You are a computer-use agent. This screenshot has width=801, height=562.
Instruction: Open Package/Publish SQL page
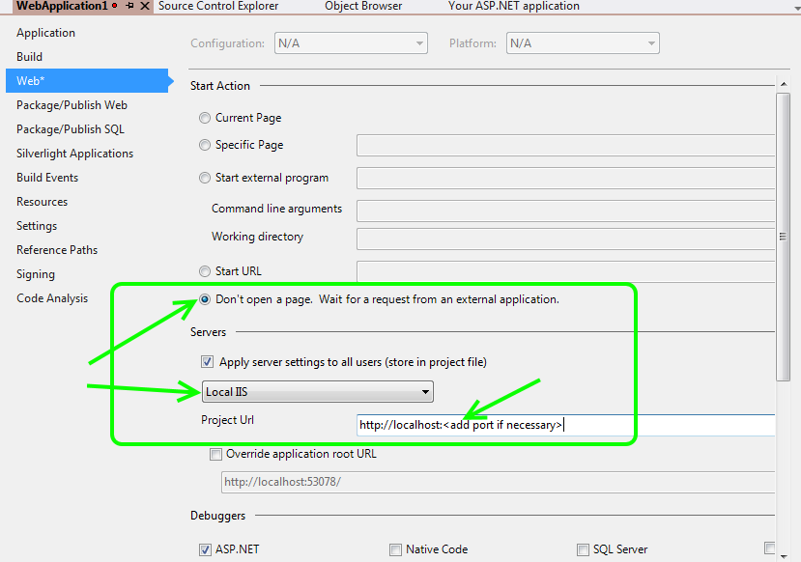pyautogui.click(x=70, y=129)
